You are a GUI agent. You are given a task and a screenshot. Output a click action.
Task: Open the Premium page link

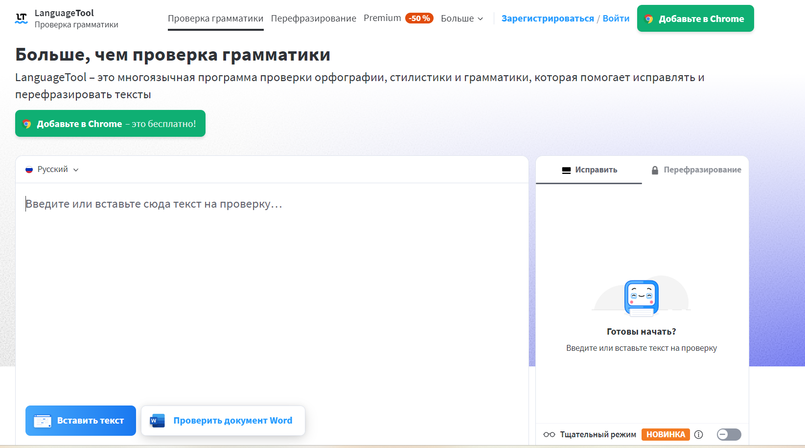(x=382, y=18)
